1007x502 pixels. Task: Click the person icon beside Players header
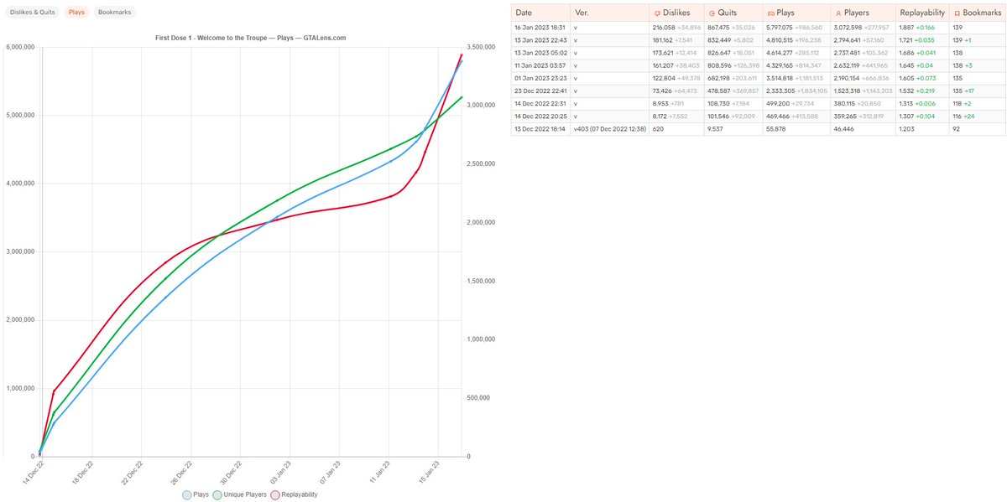[837, 13]
